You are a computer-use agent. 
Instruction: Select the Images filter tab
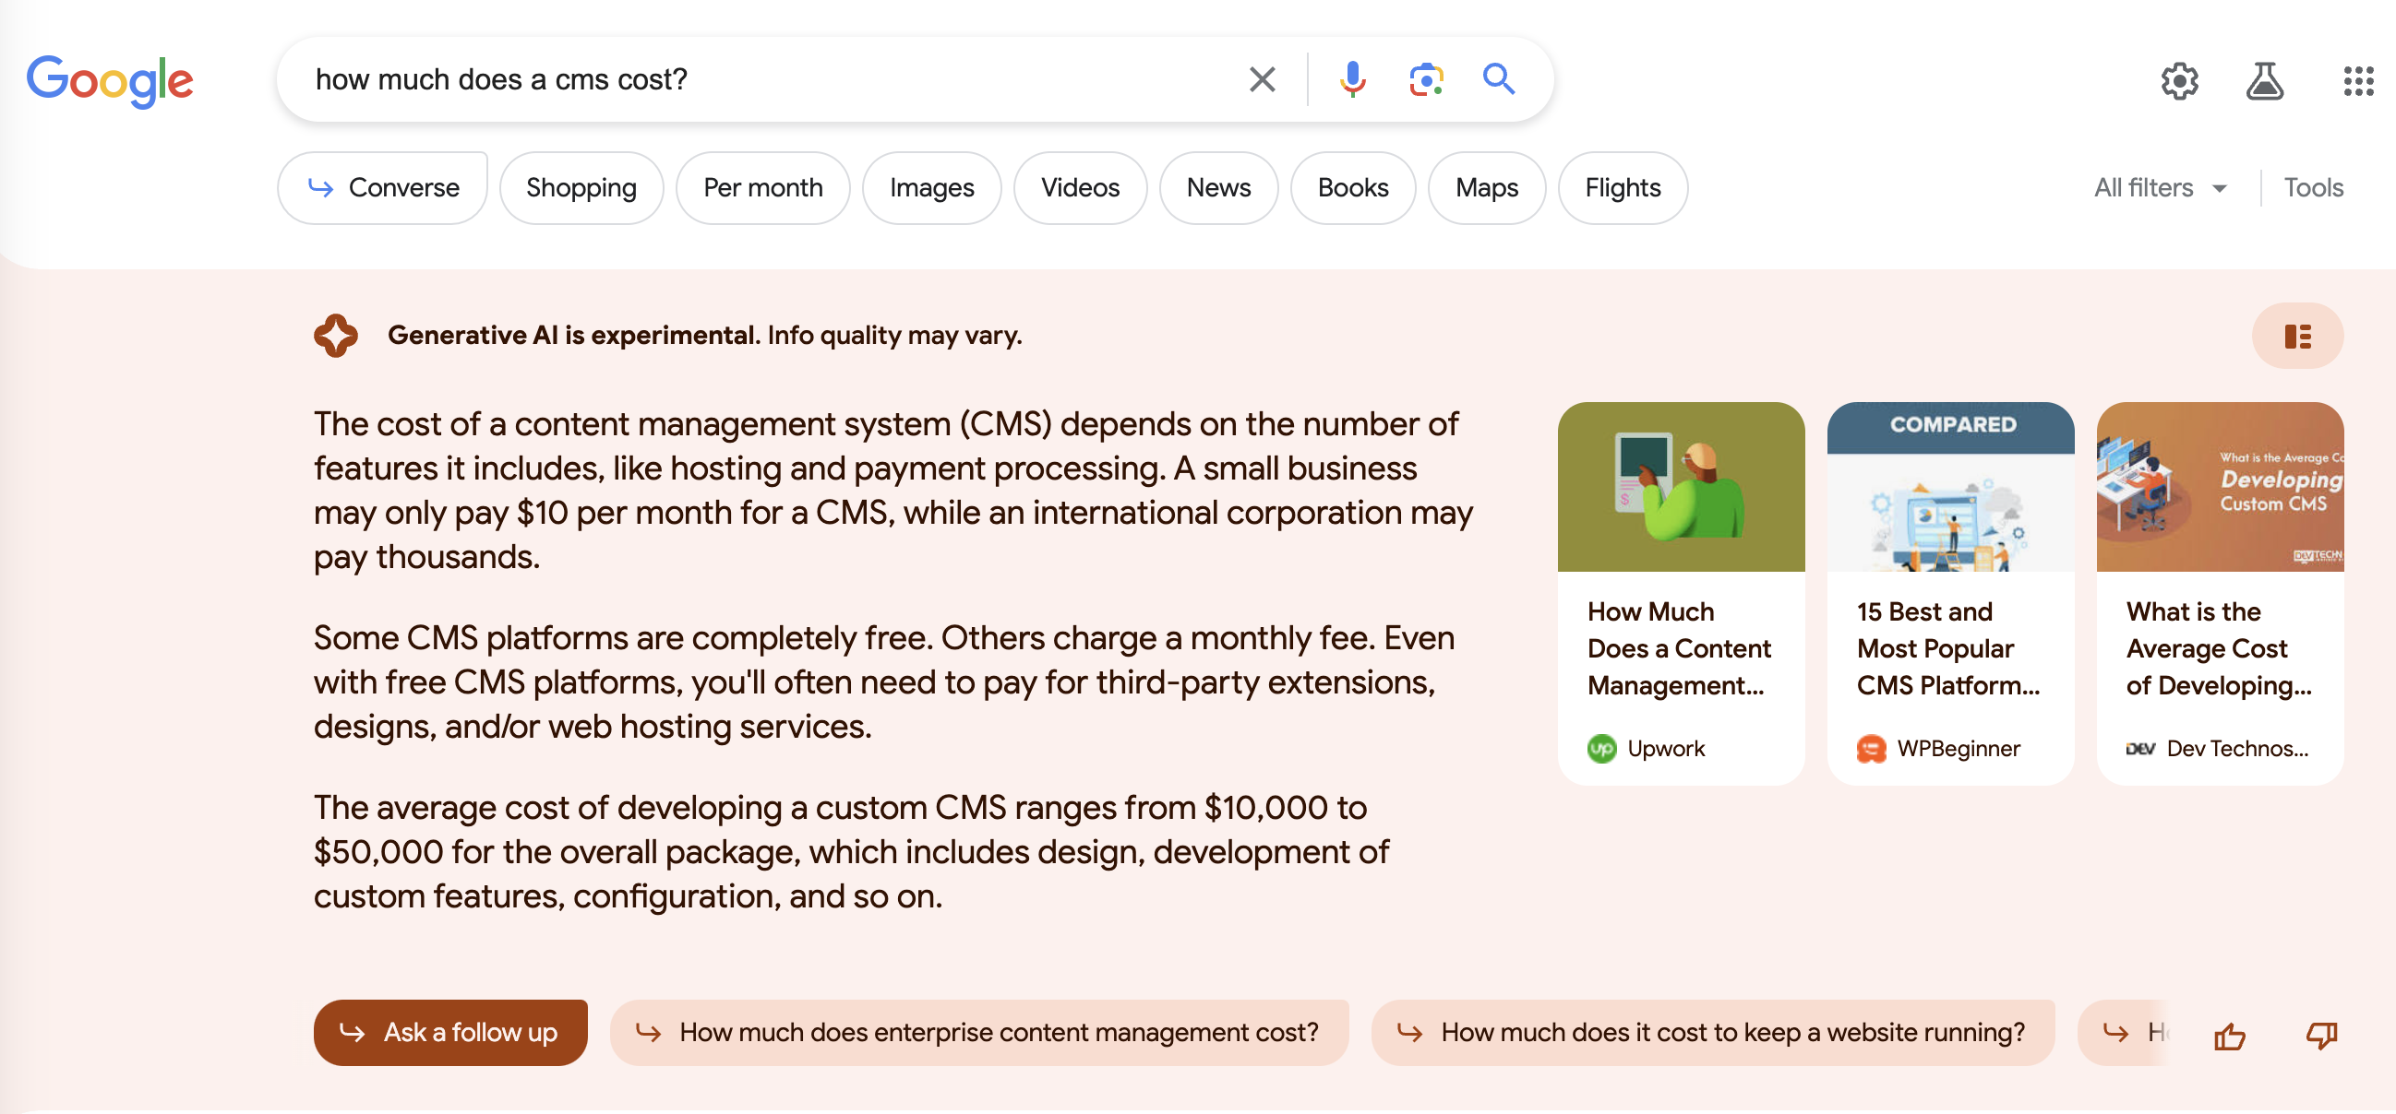point(931,189)
